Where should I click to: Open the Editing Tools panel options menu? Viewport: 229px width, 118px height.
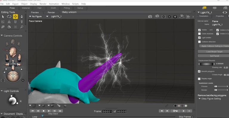coord(26,12)
